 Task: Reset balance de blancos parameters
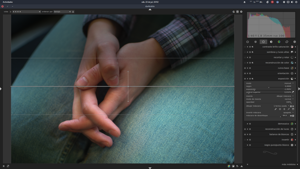(x=250, y=135)
